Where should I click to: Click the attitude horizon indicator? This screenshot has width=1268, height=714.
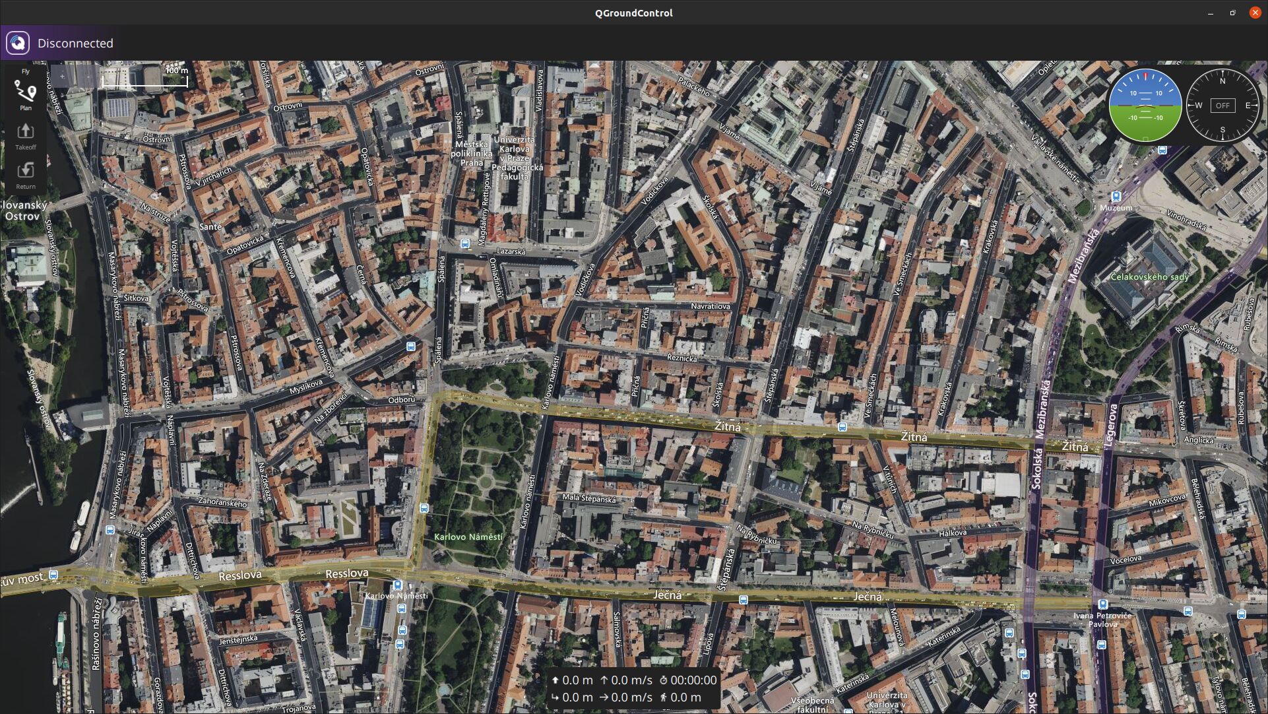pos(1145,105)
